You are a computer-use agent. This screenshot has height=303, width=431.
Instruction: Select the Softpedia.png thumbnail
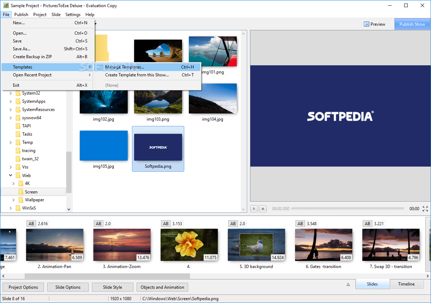point(158,149)
